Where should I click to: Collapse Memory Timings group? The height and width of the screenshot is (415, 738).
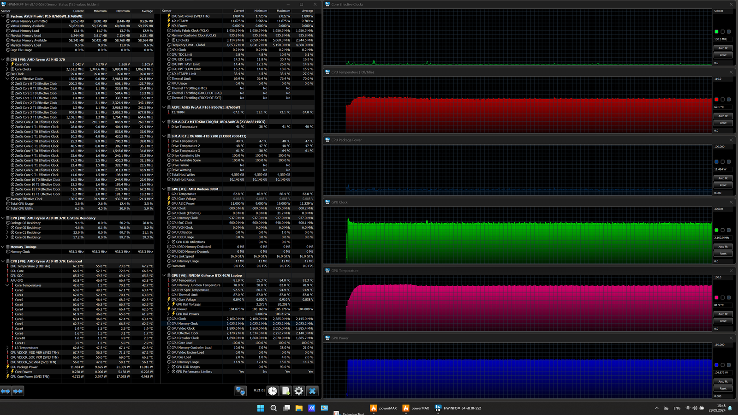tap(3, 247)
